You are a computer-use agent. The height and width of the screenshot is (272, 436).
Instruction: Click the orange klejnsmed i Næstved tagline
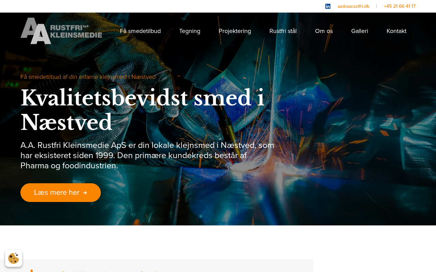click(x=88, y=77)
